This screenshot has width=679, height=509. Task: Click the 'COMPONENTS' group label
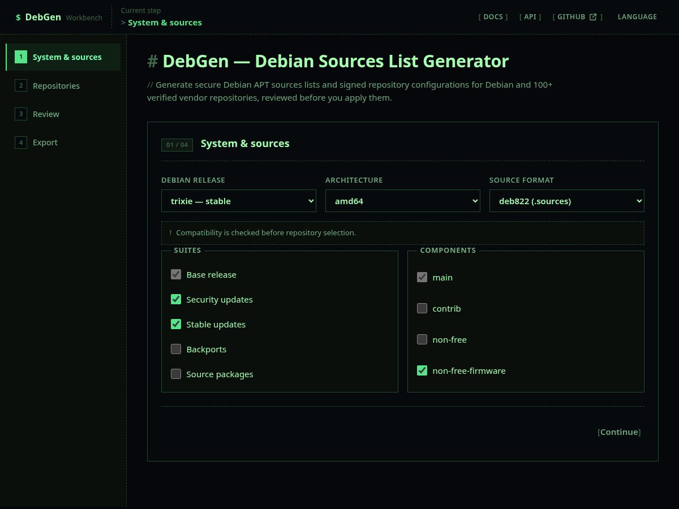coord(448,250)
